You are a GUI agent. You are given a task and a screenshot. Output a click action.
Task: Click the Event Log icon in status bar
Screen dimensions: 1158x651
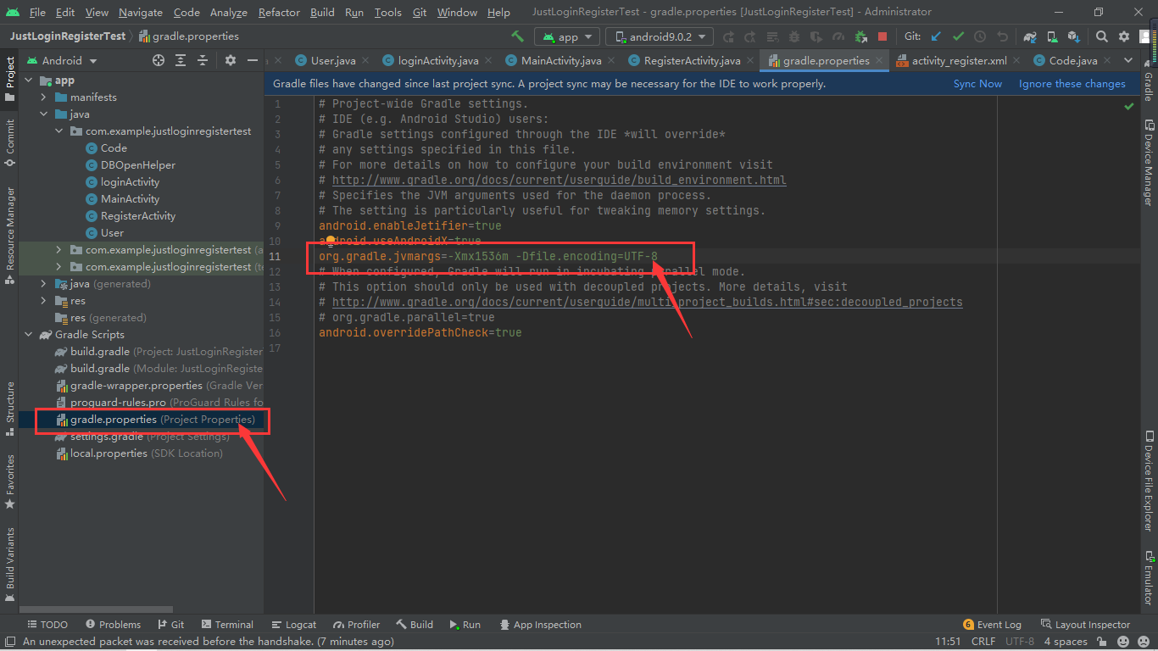tap(969, 625)
